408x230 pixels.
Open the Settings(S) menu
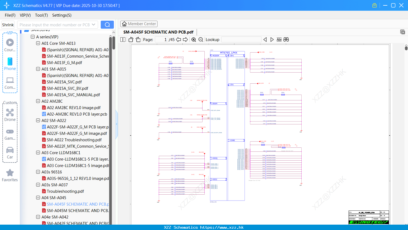tap(62, 15)
